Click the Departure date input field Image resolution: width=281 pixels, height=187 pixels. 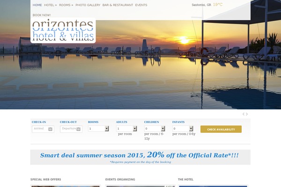click(71, 129)
